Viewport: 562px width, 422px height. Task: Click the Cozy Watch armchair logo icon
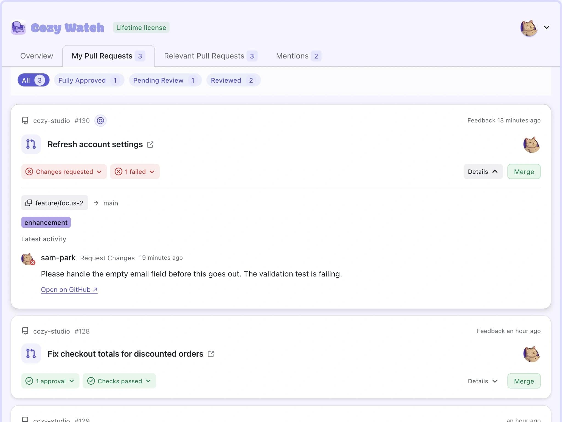(18, 27)
